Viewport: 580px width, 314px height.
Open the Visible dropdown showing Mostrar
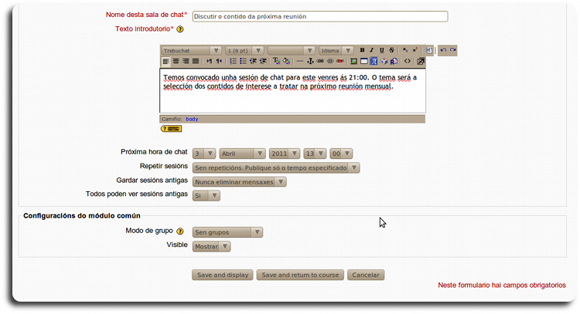(212, 246)
